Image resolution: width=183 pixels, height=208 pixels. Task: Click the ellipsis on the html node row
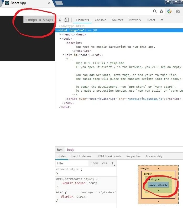[x=57, y=30]
